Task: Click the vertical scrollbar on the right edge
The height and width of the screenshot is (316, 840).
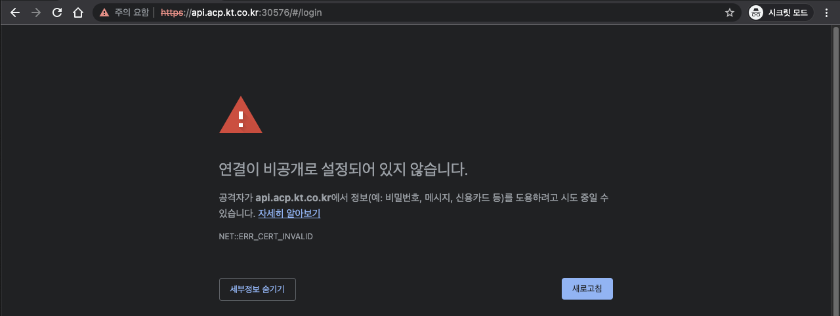Action: click(835, 170)
